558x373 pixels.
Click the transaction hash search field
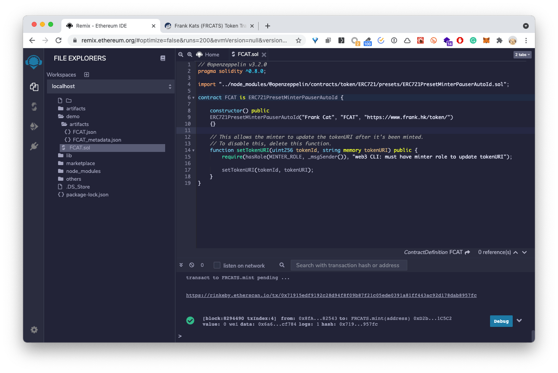(x=348, y=266)
